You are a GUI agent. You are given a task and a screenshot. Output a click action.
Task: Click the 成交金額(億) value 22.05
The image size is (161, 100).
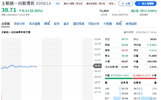pos(125,67)
